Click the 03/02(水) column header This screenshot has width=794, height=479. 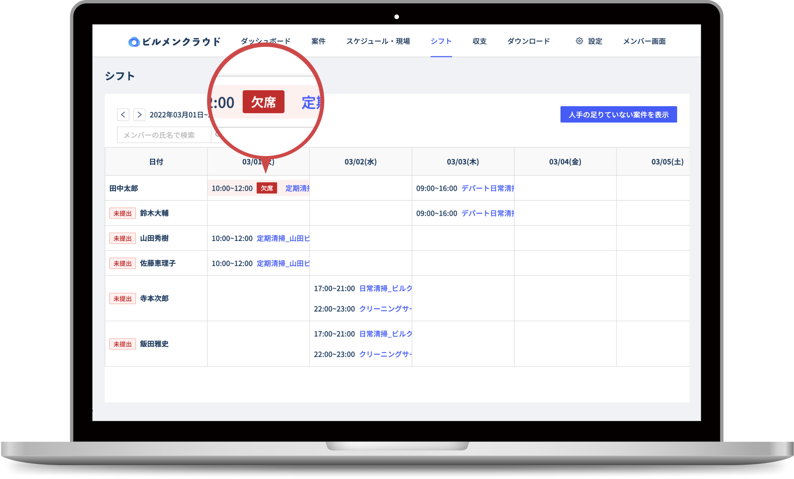click(361, 162)
